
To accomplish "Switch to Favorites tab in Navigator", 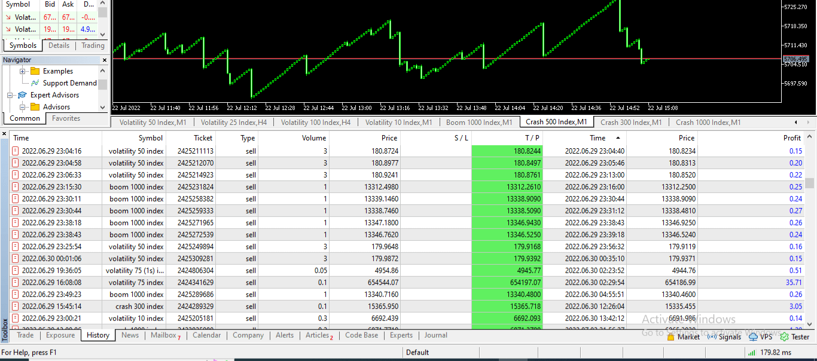I will click(x=66, y=118).
